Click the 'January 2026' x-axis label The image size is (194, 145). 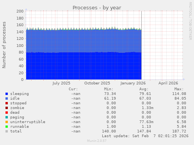[x=133, y=83]
